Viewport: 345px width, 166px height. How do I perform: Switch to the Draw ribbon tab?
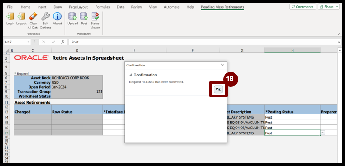pyautogui.click(x=57, y=7)
